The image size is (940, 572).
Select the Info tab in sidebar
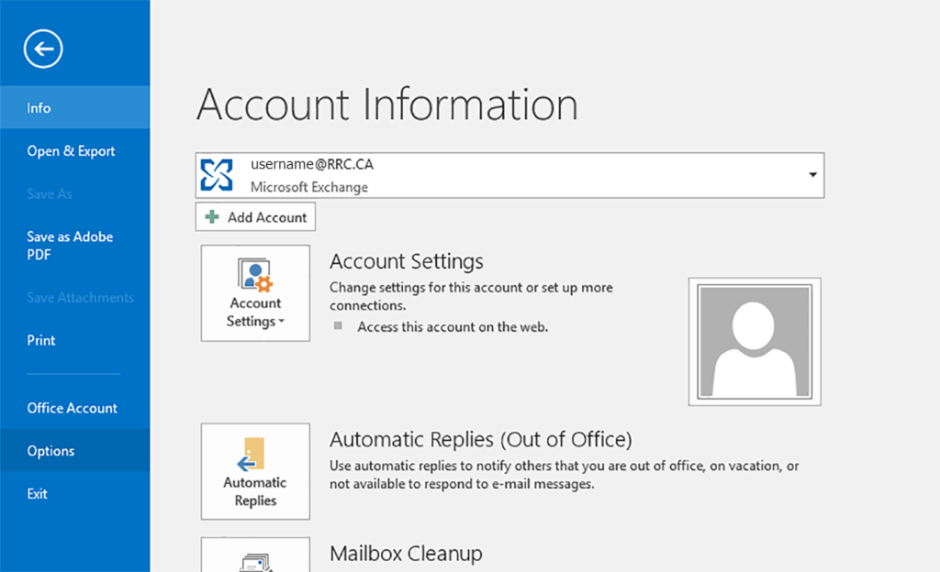[39, 108]
